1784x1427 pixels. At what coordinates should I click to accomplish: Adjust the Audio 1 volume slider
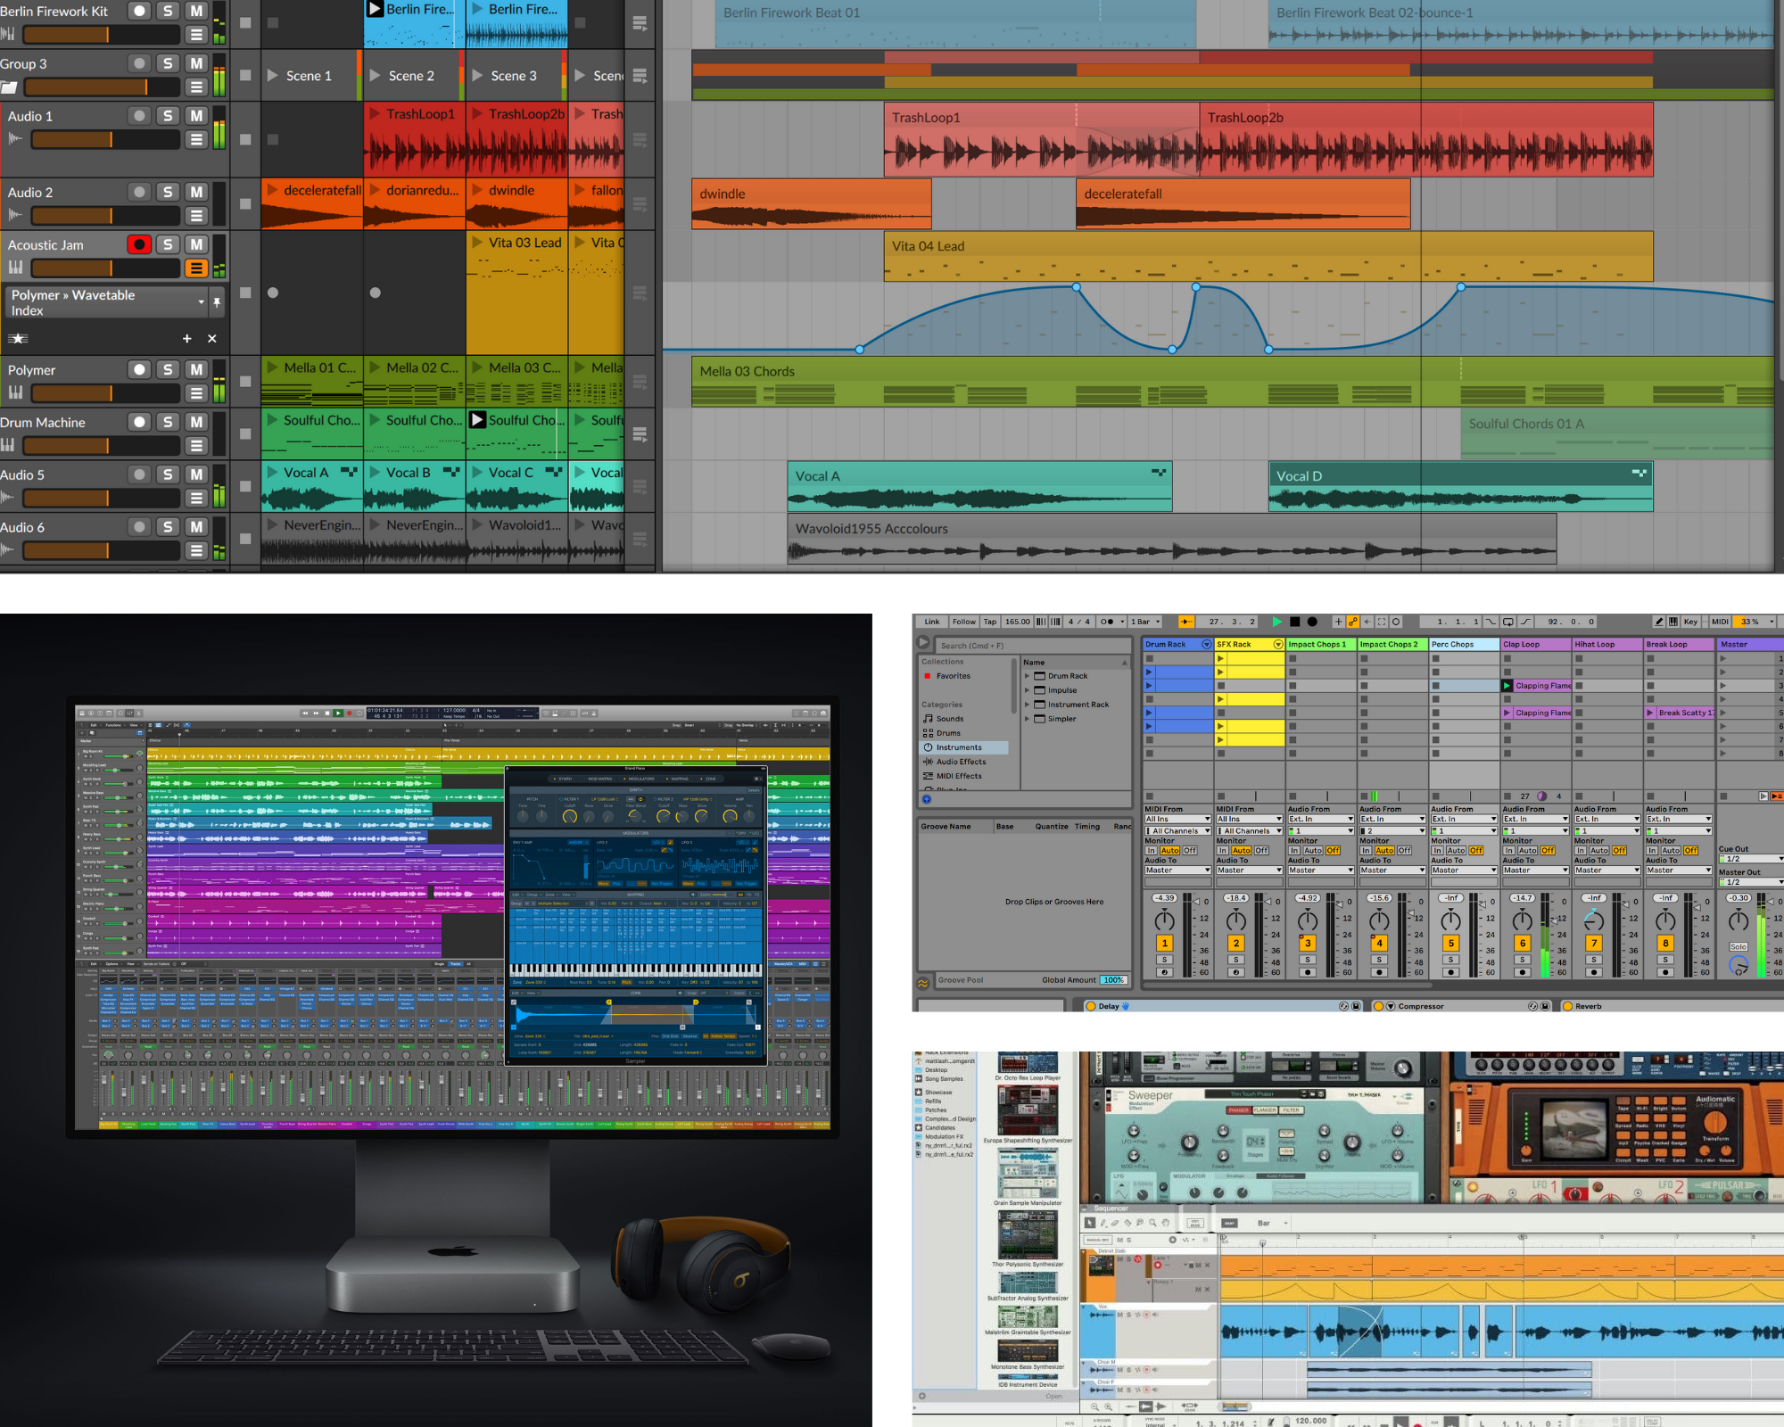(x=105, y=140)
